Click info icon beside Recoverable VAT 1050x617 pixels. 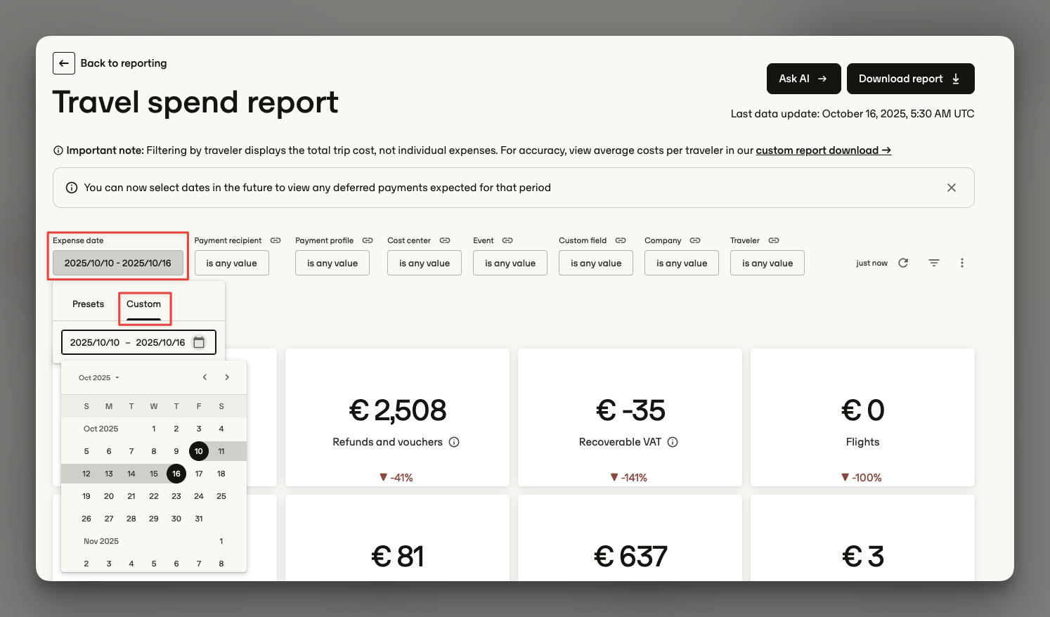click(673, 442)
